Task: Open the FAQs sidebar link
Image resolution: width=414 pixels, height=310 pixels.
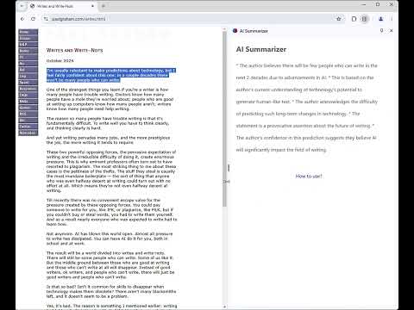Action: pyautogui.click(x=28, y=95)
